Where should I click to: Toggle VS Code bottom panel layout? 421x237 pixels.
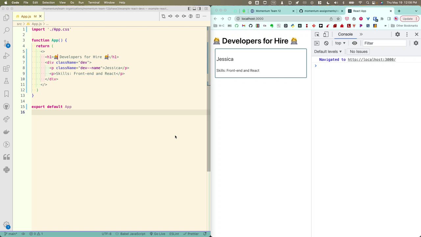pyautogui.click(x=194, y=9)
